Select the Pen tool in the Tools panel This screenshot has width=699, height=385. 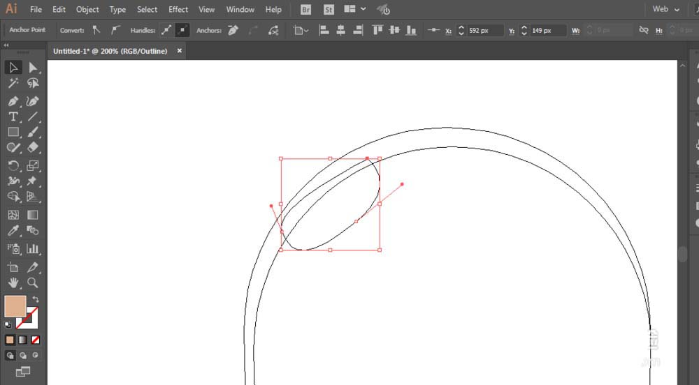13,101
